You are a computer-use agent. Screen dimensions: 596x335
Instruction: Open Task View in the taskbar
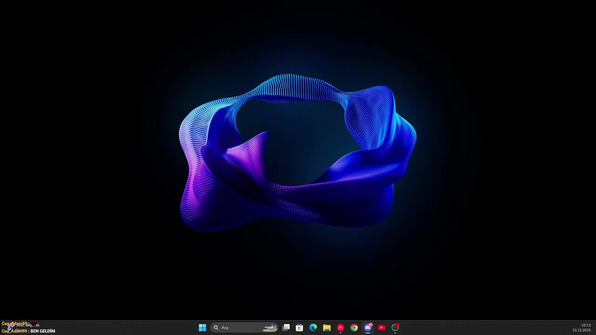click(x=286, y=328)
